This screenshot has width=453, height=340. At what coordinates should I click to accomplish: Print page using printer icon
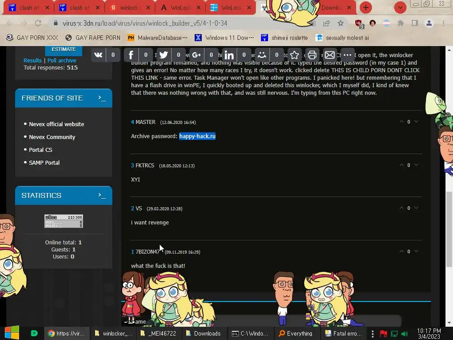coord(312,55)
